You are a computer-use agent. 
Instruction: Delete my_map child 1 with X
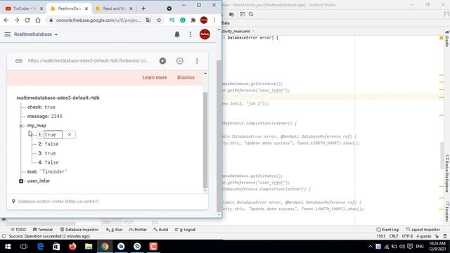tap(70, 134)
